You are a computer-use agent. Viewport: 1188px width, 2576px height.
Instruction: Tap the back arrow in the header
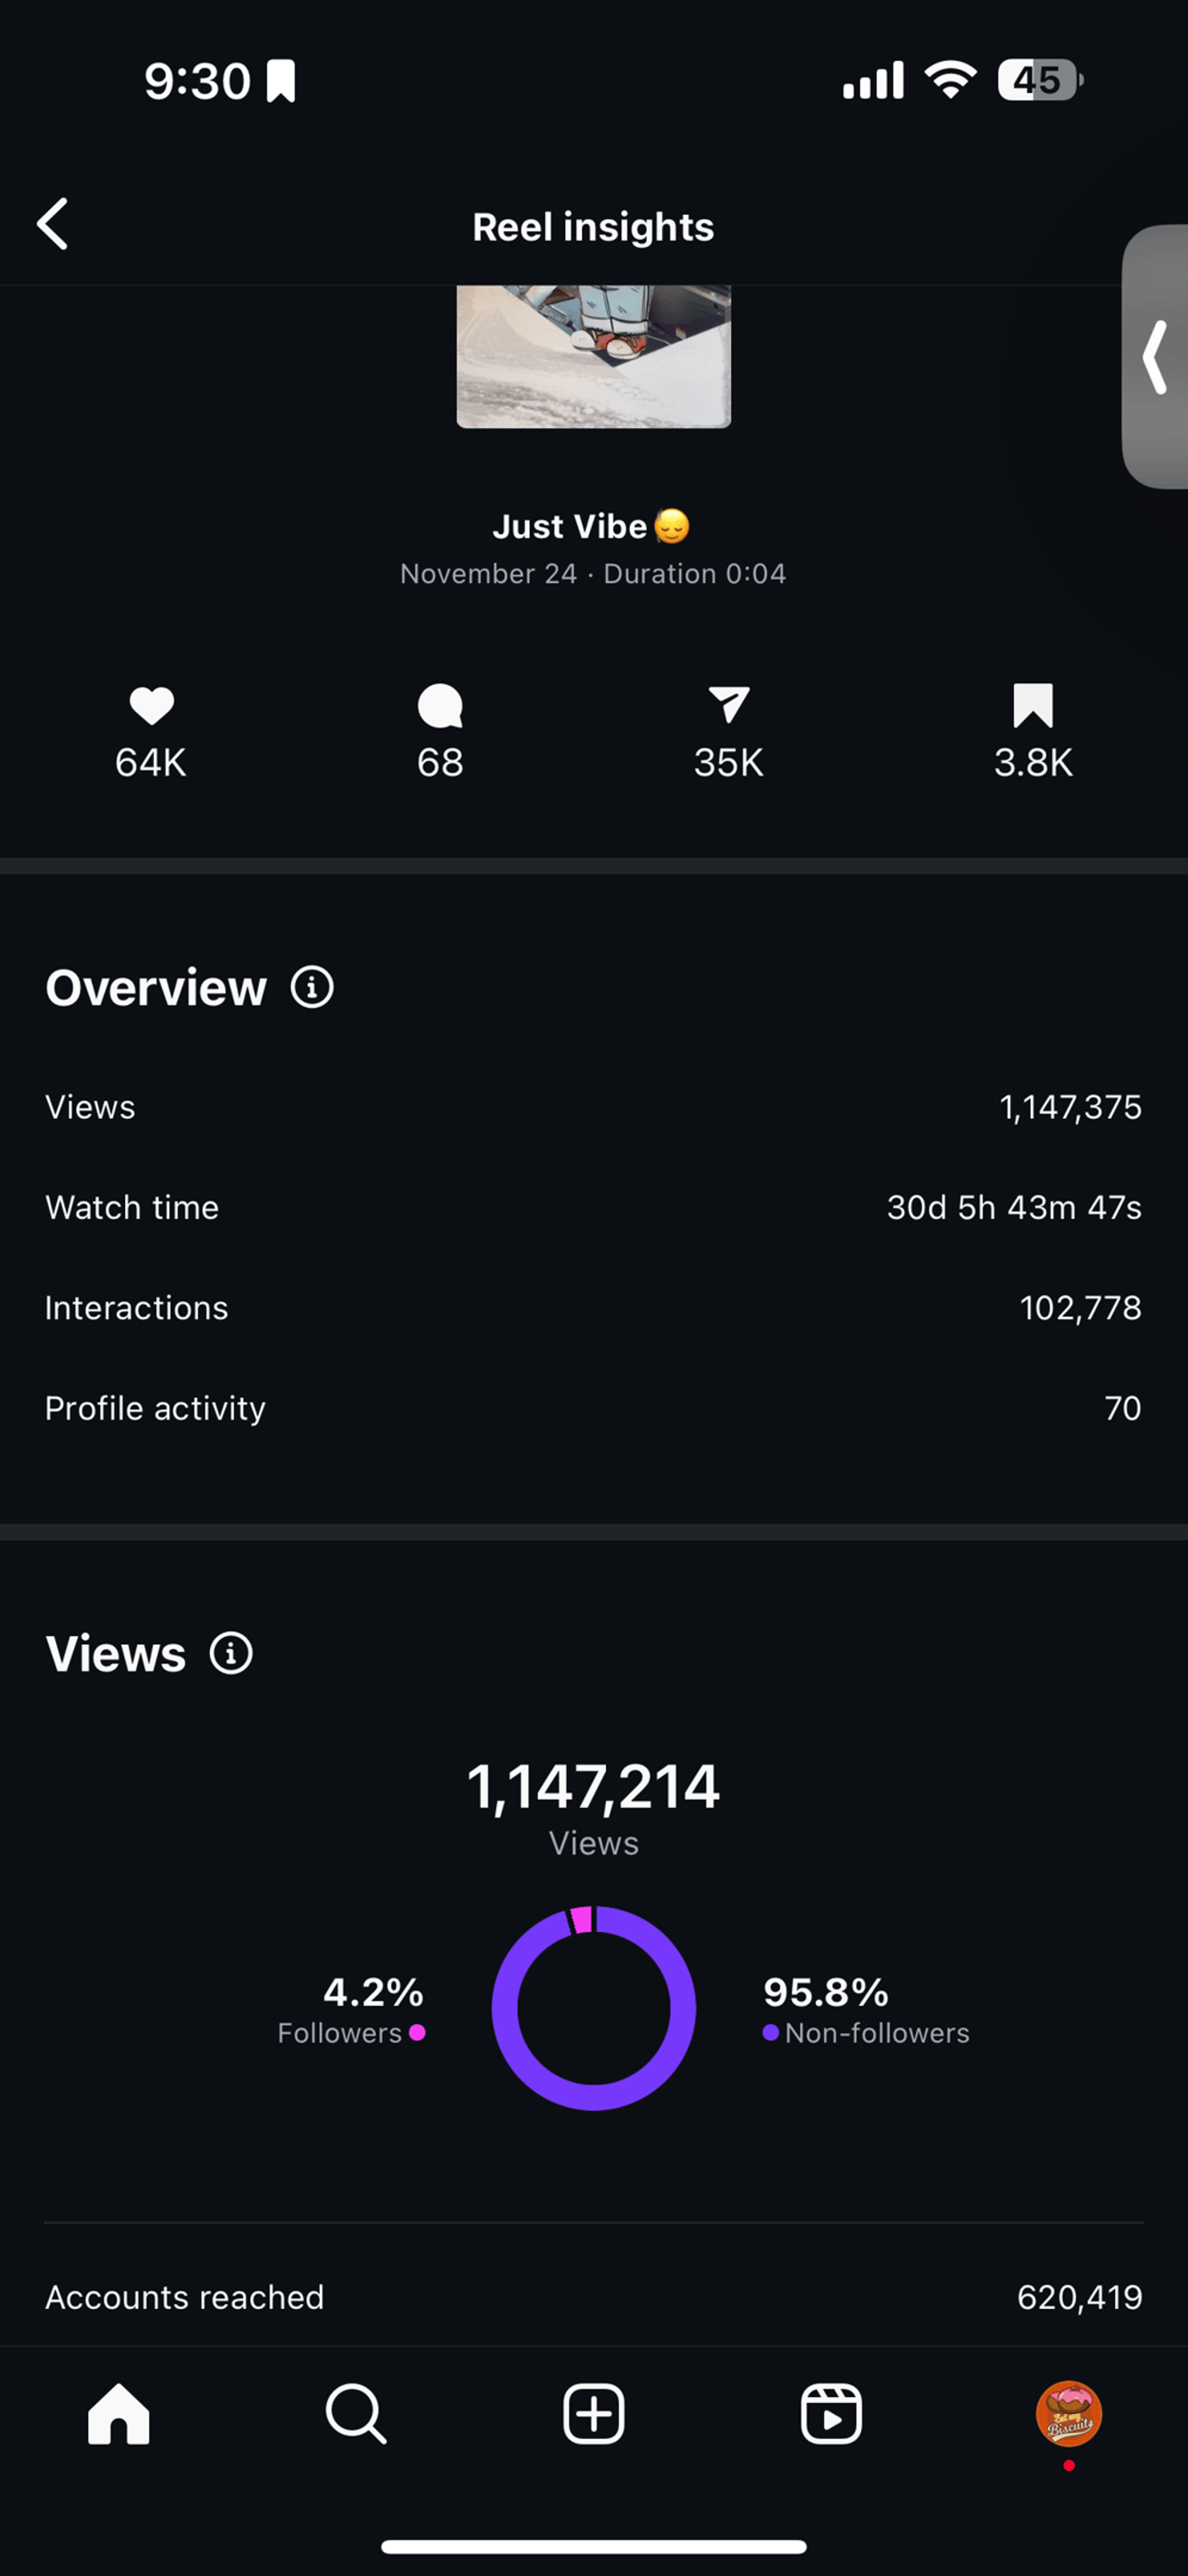(x=53, y=223)
